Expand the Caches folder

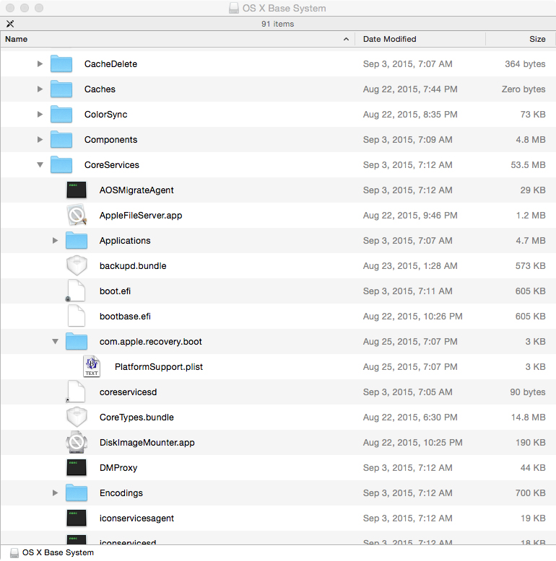coord(40,89)
